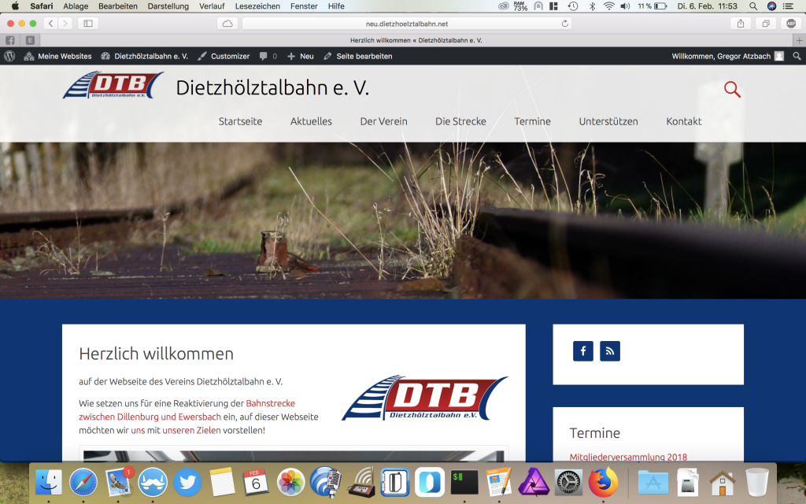
Task: Click the Safari share button
Action: [741, 23]
